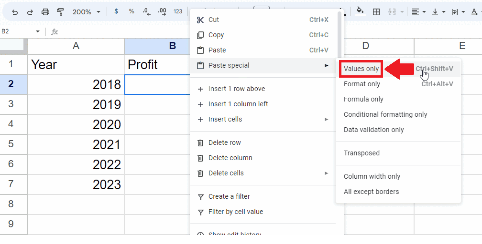
Task: Choose Transposed paste option
Action: point(398,153)
